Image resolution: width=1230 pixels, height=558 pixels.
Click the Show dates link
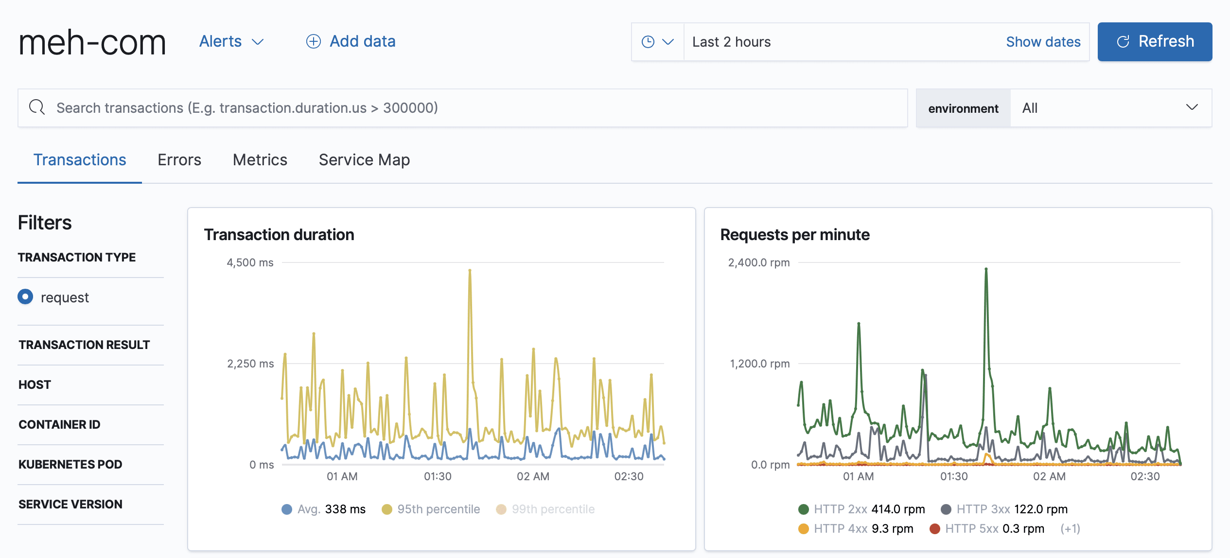1043,42
